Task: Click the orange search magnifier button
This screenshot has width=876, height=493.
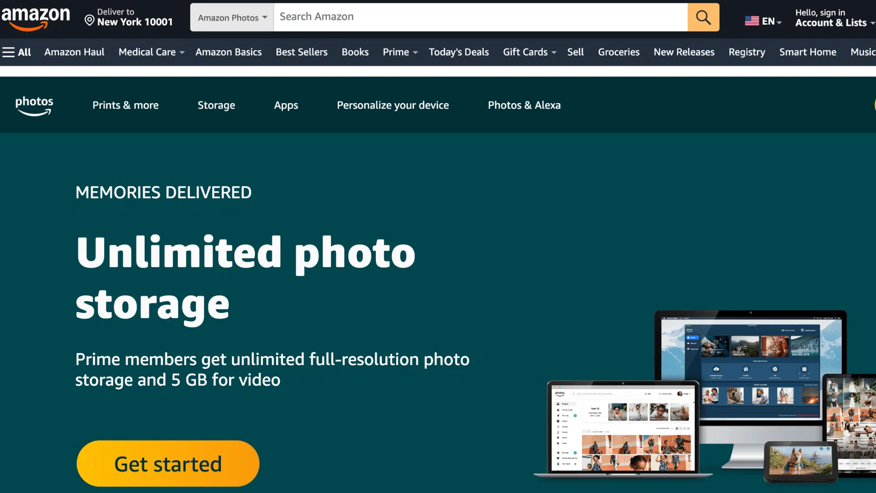Action: 703,17
